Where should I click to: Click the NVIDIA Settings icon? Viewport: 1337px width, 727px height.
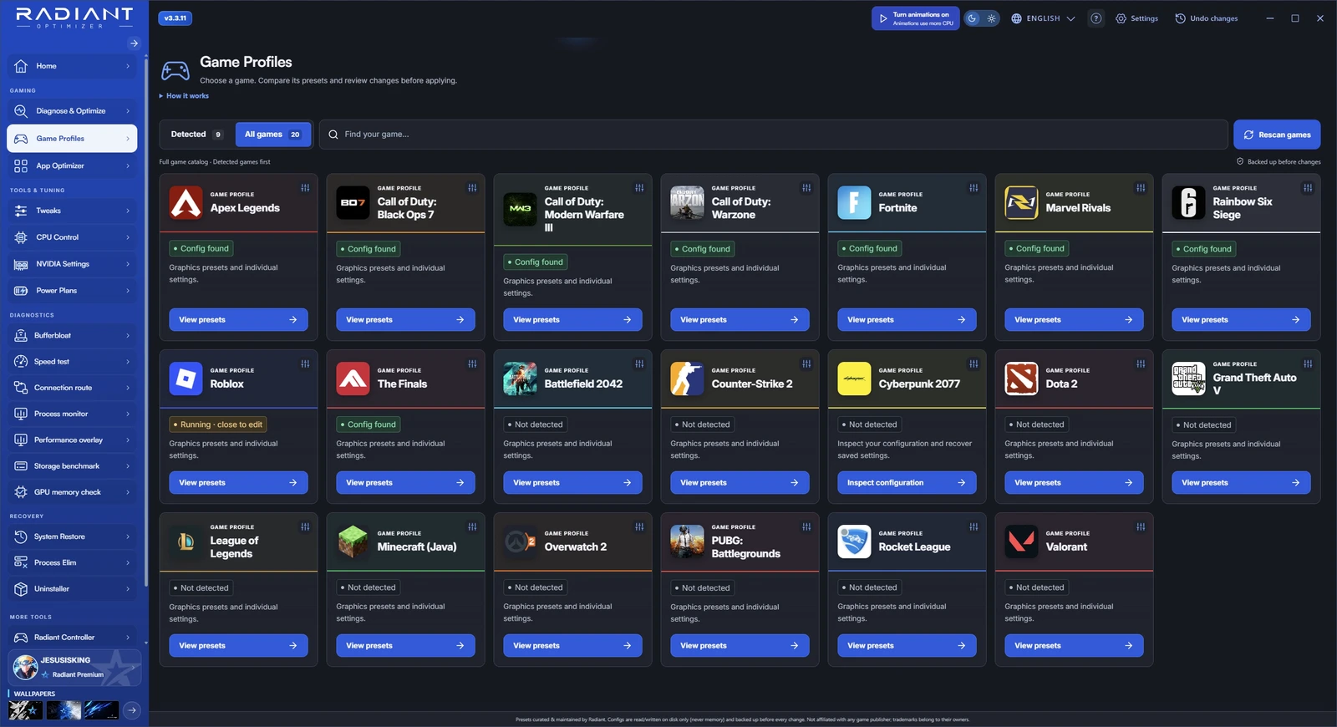[x=21, y=264]
